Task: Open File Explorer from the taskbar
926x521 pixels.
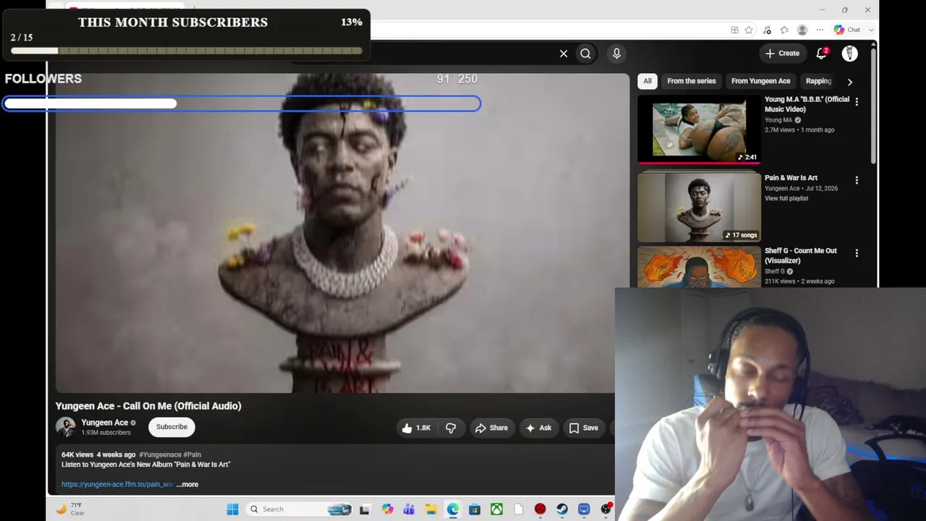Action: coord(430,509)
